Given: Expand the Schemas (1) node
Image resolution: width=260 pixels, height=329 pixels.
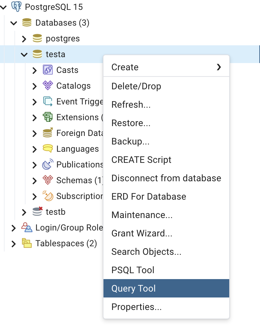Looking at the screenshot, I should (35, 180).
